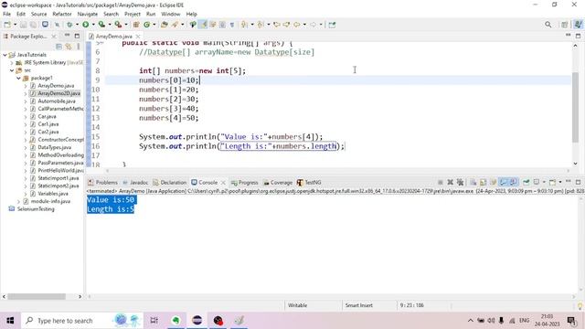Expand the JRE System Library node
Viewport: 585px width, 329px height.
12,63
